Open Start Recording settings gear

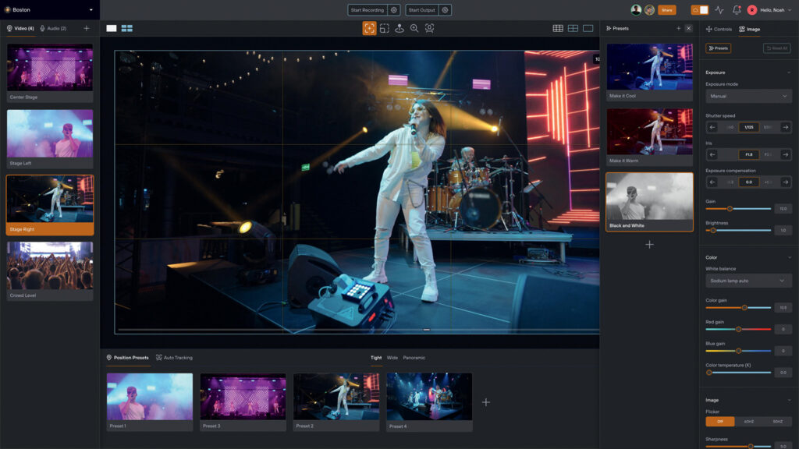tap(394, 10)
